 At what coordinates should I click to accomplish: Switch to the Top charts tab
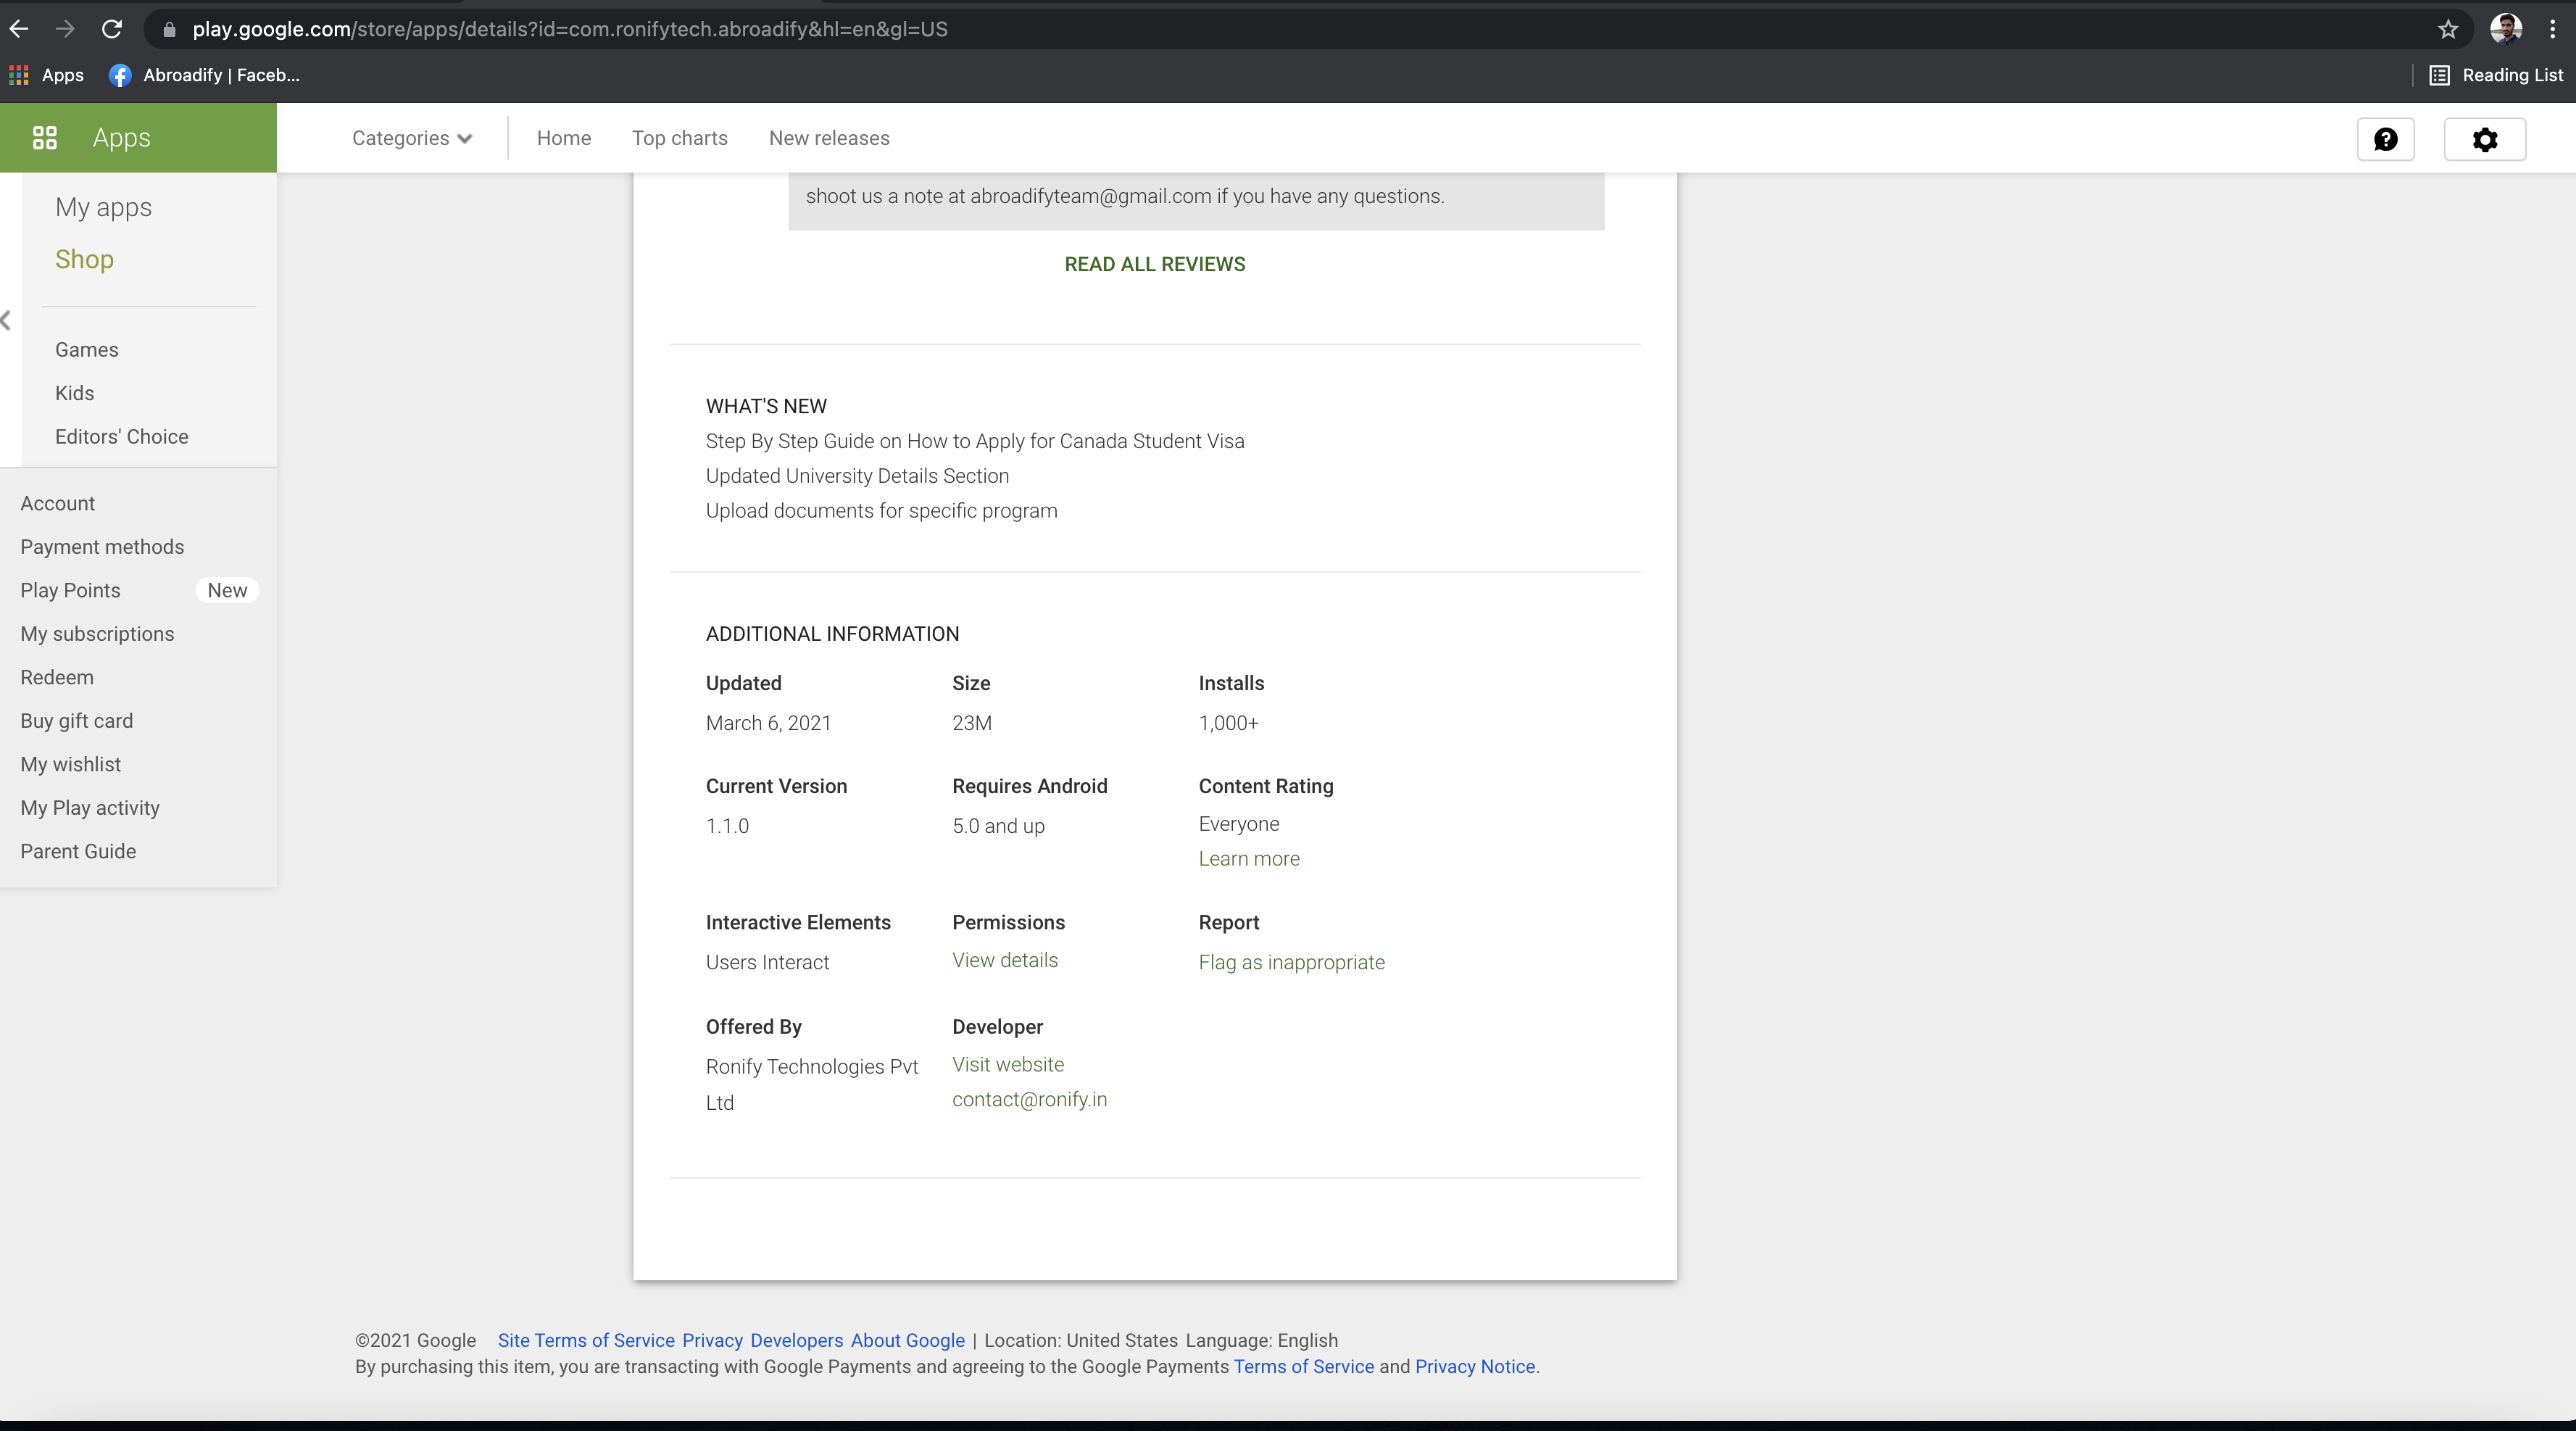click(x=679, y=138)
